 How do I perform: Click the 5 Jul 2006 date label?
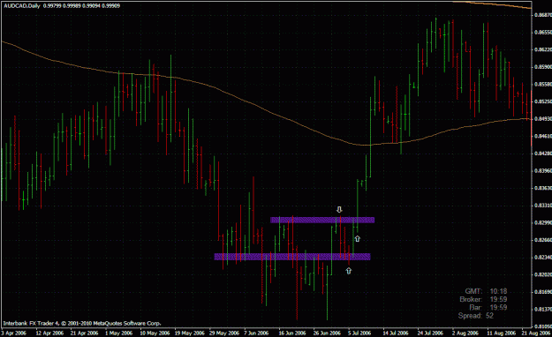(x=359, y=333)
